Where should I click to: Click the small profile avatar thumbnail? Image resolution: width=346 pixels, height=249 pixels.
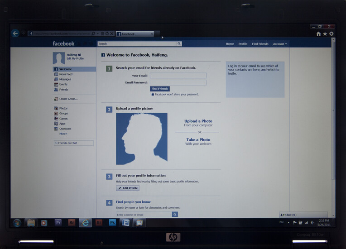pyautogui.click(x=59, y=58)
